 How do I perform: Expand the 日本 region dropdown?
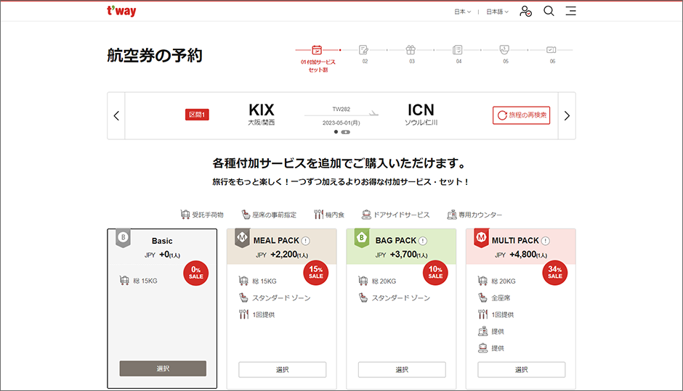pyautogui.click(x=462, y=12)
